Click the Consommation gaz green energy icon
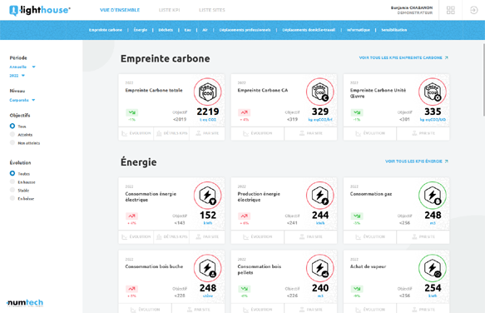485x313 pixels. click(433, 196)
